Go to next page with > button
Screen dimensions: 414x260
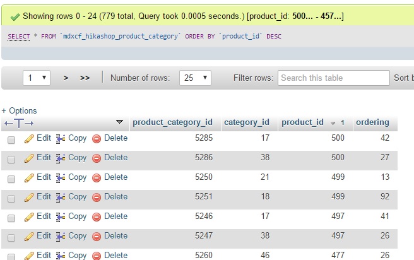(66, 78)
